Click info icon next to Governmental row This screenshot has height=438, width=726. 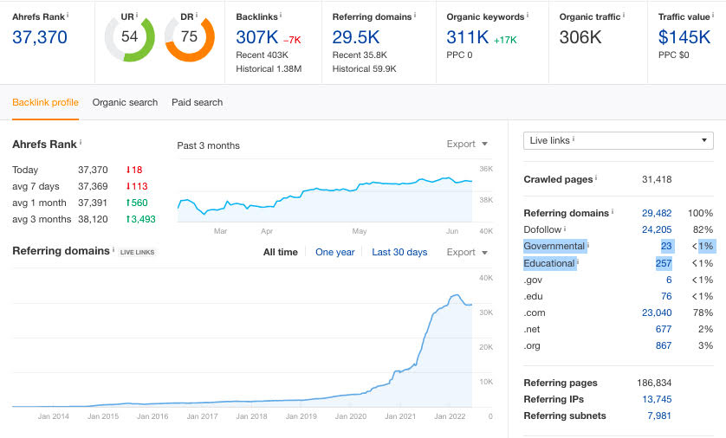588,245
